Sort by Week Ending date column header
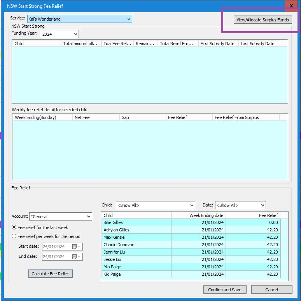 pos(198,215)
